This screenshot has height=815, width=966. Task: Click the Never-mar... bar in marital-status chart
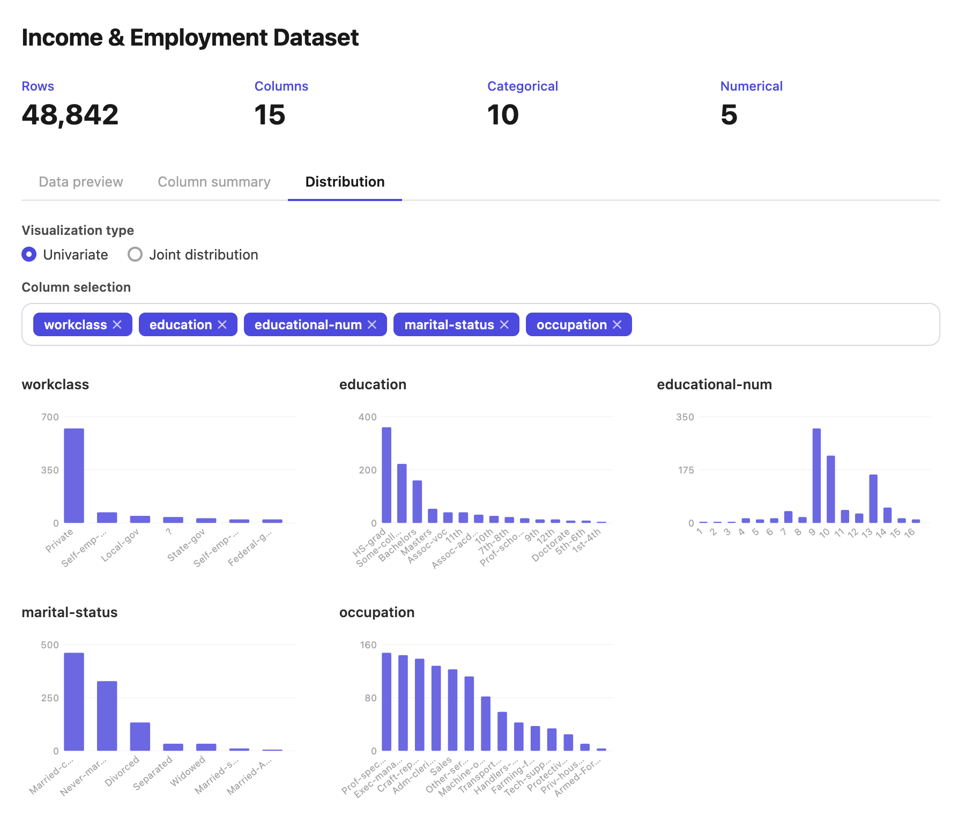[x=107, y=716]
